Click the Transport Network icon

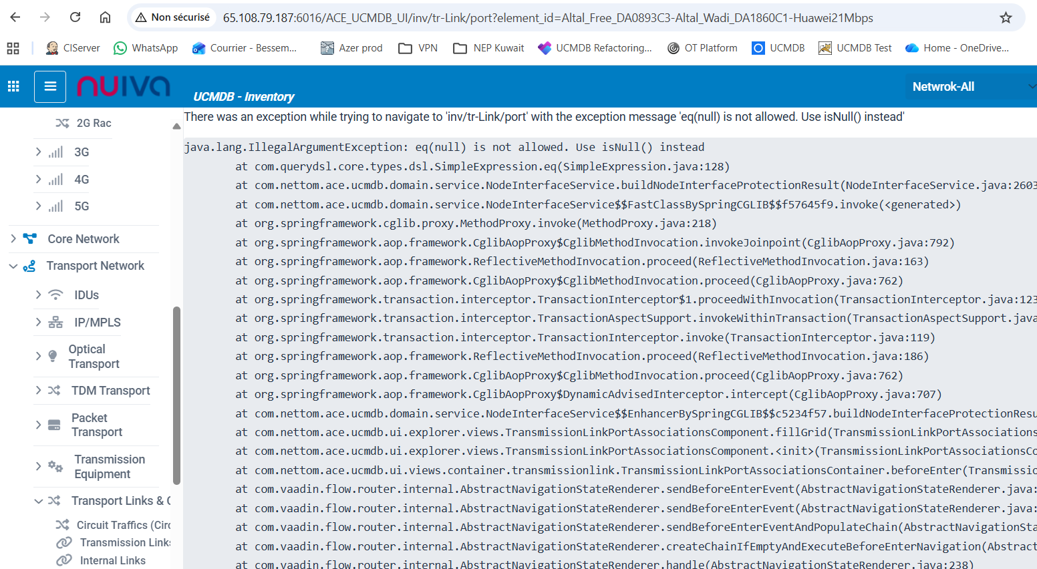click(x=29, y=266)
